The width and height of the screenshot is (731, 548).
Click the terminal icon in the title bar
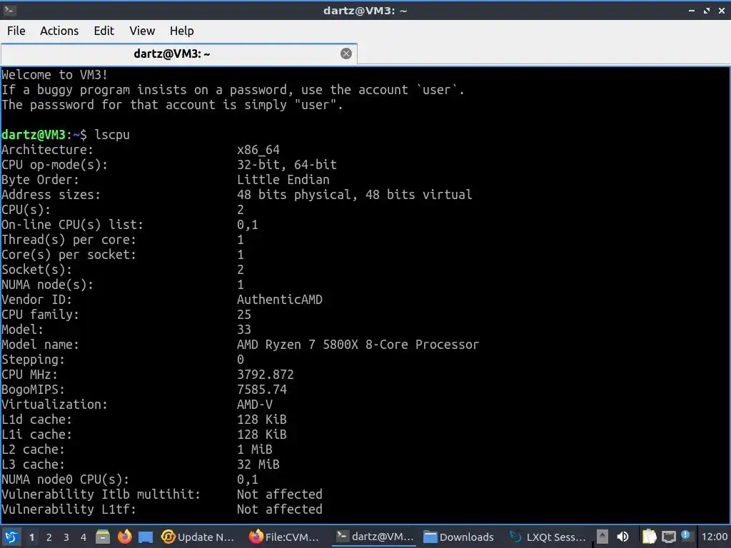pyautogui.click(x=9, y=10)
